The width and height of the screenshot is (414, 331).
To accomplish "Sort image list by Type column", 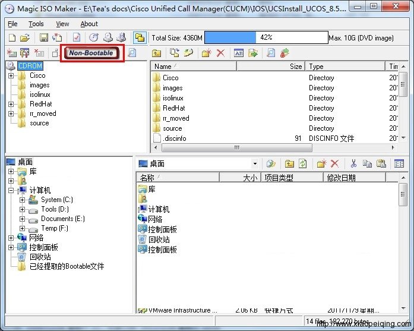I will pyautogui.click(x=345, y=67).
